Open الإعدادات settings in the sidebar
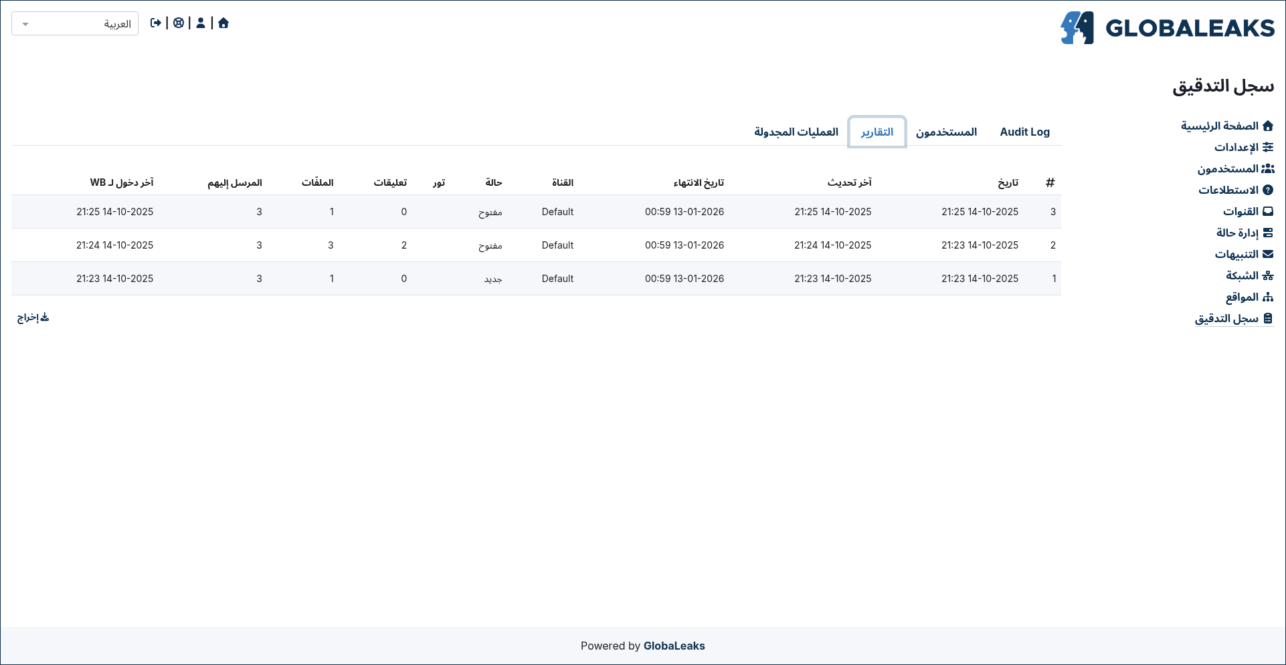The width and height of the screenshot is (1286, 665). pos(1244,147)
